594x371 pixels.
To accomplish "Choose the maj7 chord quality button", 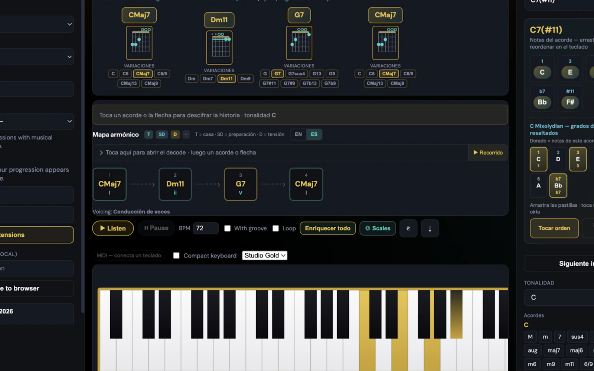I will click(x=554, y=351).
